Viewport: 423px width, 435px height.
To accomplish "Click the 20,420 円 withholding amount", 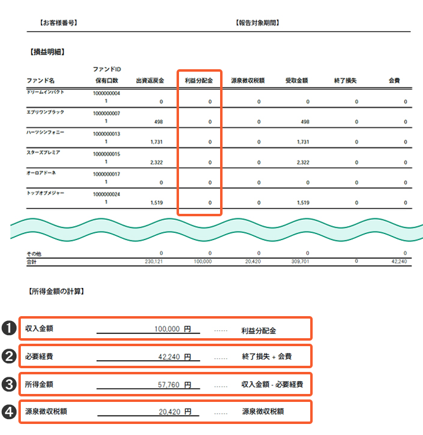I will (175, 412).
